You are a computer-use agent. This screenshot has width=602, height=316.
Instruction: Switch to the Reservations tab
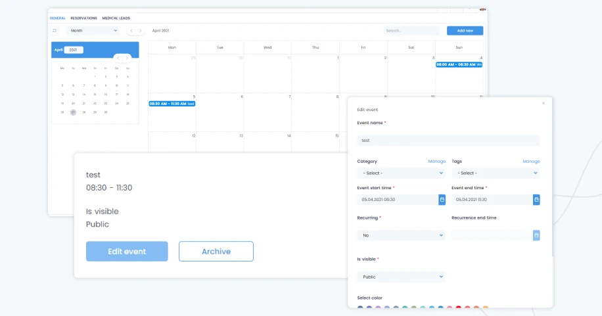click(x=83, y=18)
